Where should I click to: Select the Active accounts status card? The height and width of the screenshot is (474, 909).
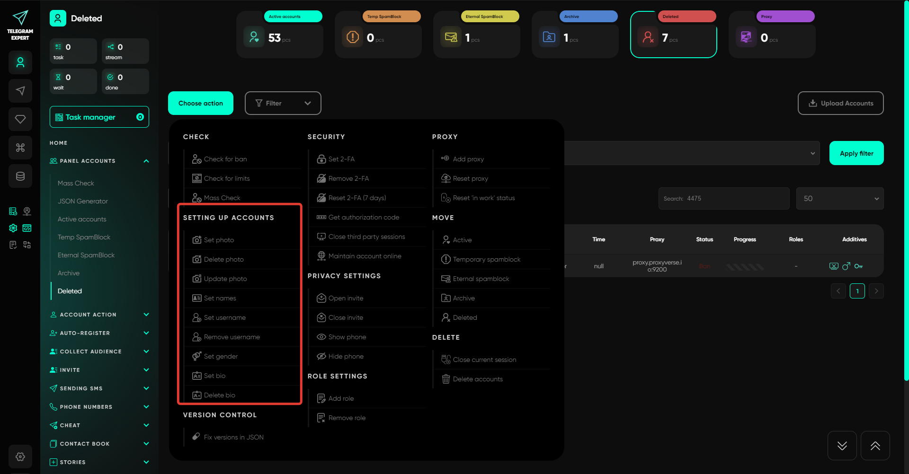(280, 35)
